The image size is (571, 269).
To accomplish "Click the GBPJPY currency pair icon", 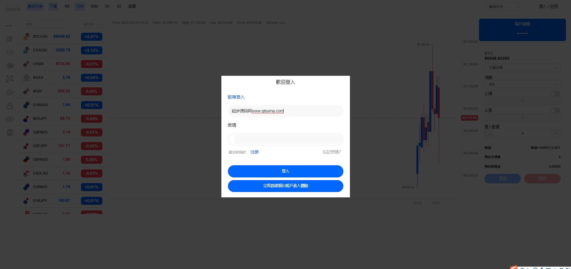I will coord(26,146).
